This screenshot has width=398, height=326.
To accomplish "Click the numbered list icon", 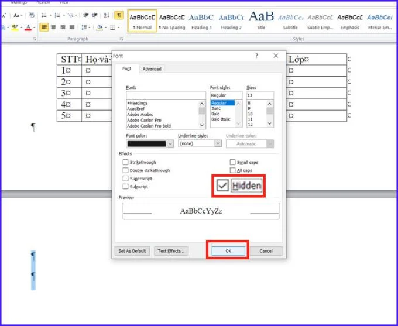I will click(57, 15).
